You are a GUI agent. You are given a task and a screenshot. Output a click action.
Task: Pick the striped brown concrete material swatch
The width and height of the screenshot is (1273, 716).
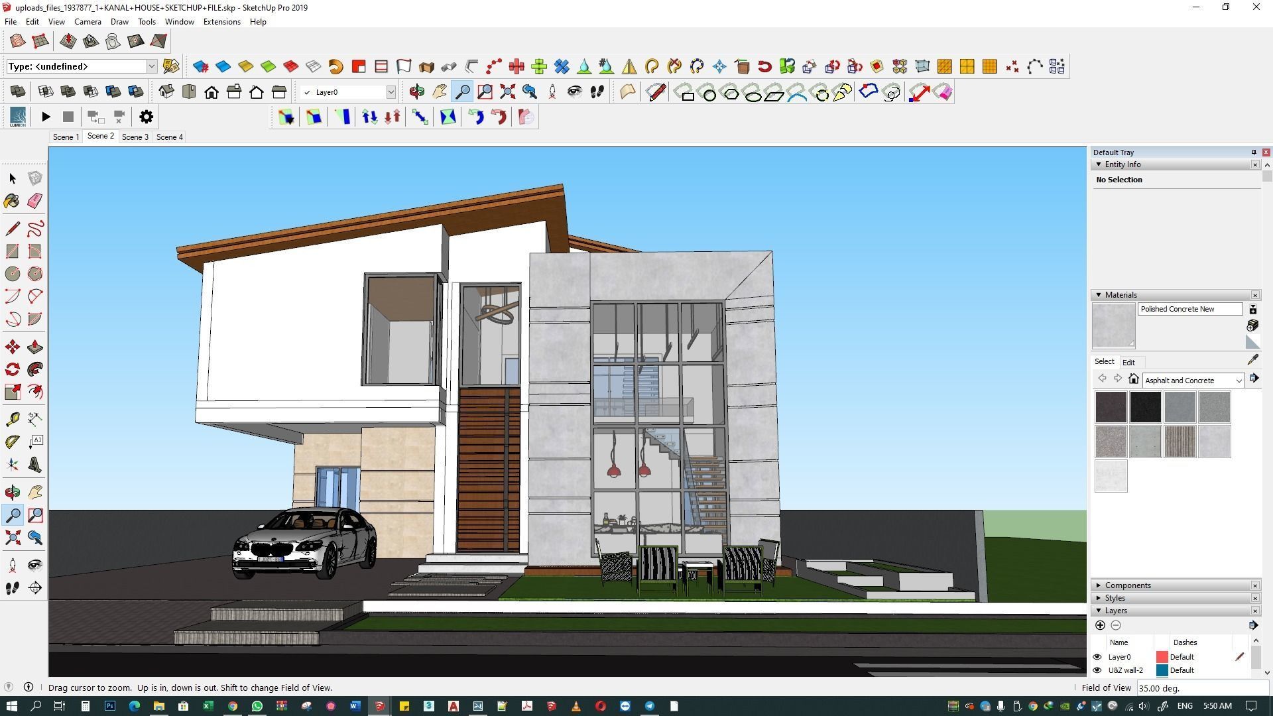[1180, 442]
